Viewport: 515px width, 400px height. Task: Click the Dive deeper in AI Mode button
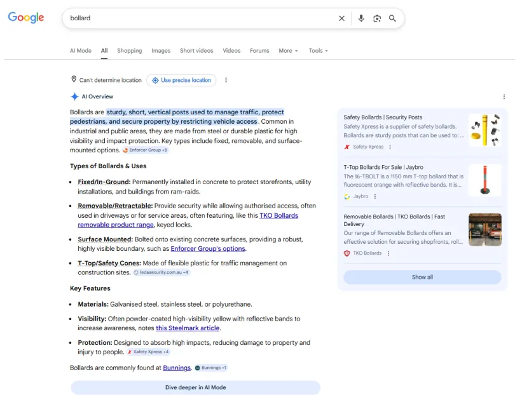pyautogui.click(x=195, y=387)
